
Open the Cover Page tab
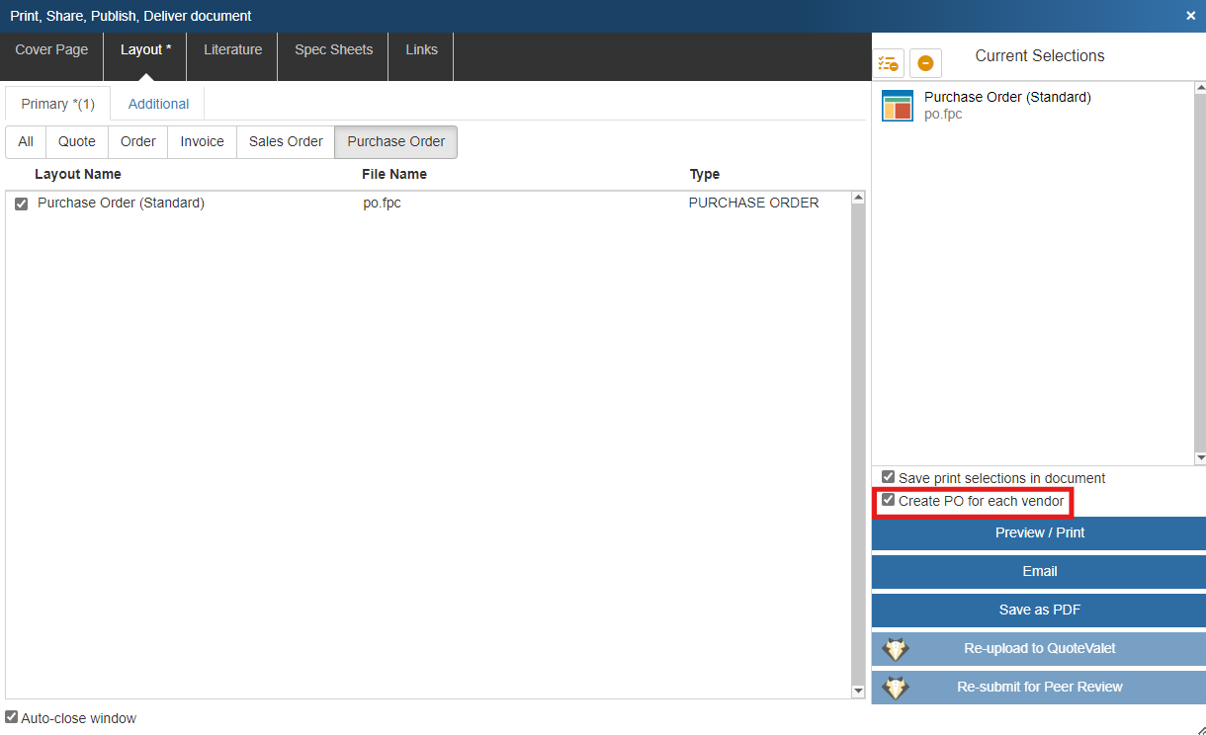51,49
